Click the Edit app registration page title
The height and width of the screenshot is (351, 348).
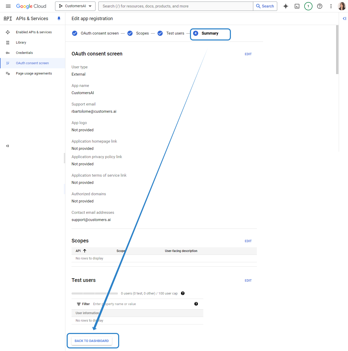click(x=92, y=19)
